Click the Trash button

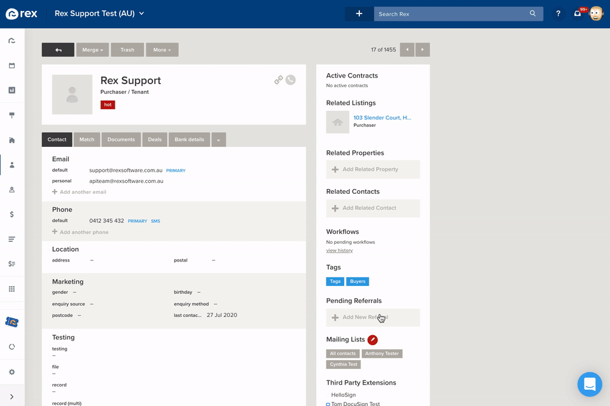pos(127,50)
